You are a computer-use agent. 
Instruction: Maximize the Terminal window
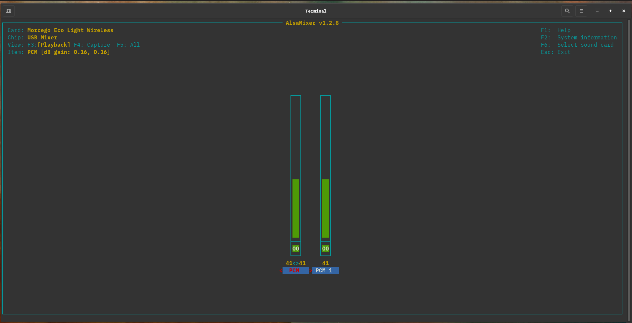610,11
